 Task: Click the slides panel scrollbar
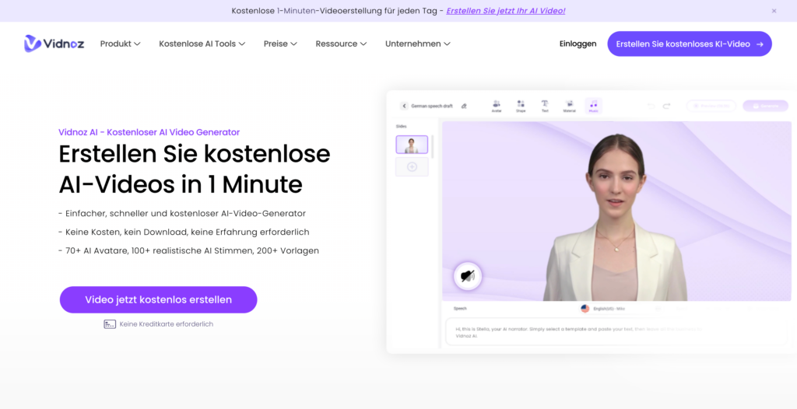(x=433, y=147)
